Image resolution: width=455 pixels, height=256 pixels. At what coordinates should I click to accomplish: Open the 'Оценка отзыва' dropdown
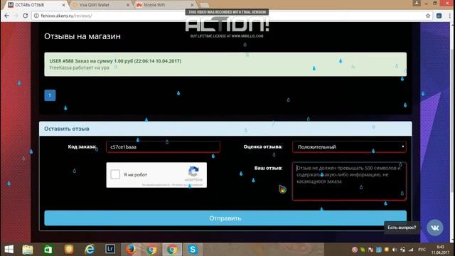349,147
